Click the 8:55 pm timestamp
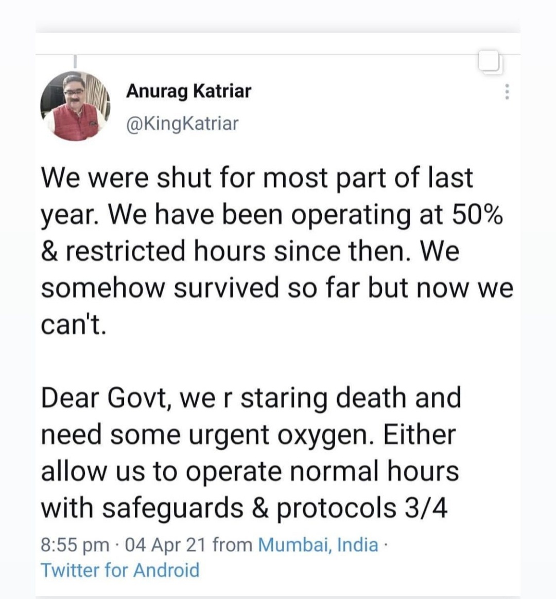The height and width of the screenshot is (599, 556). coord(75,544)
